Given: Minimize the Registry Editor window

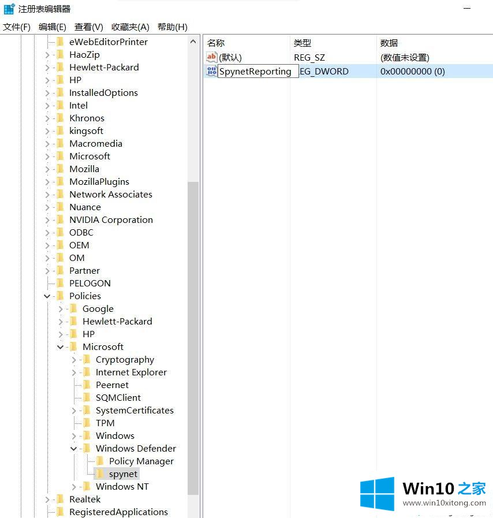Looking at the screenshot, I should (x=467, y=9).
